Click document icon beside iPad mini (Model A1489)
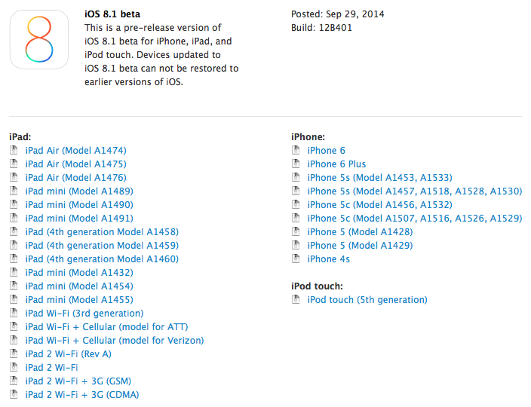Viewport: 531px width, 407px height. click(13, 191)
